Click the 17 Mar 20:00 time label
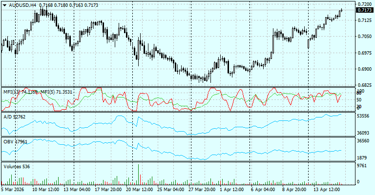Image resolution: width=375 pixels, height=195 pixels. point(108,190)
